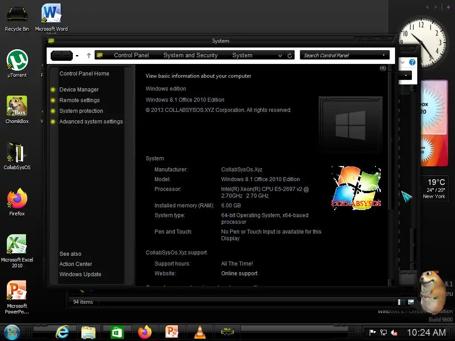Open Internet Explorer from the taskbar

[x=62, y=332]
